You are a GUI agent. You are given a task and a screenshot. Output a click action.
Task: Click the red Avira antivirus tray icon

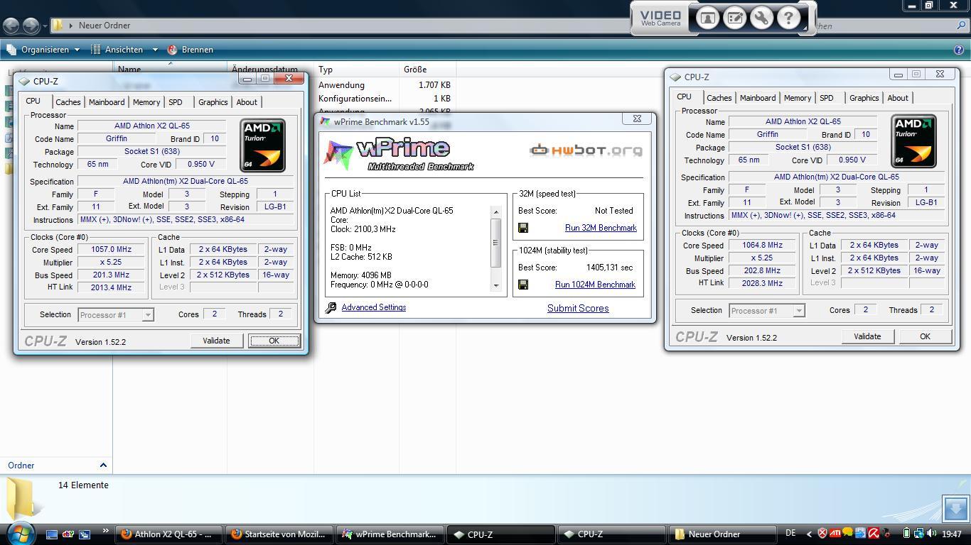872,534
